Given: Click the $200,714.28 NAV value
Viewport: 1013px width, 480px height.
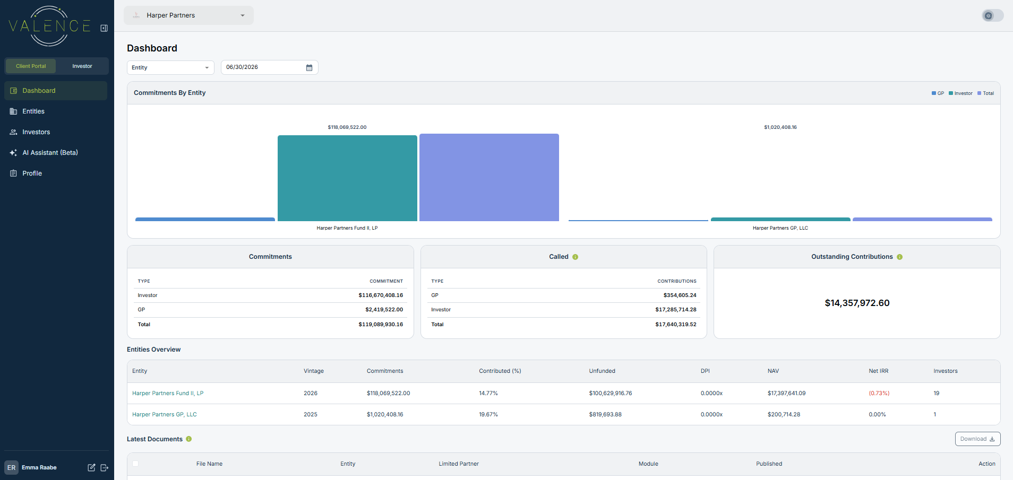Looking at the screenshot, I should (784, 415).
